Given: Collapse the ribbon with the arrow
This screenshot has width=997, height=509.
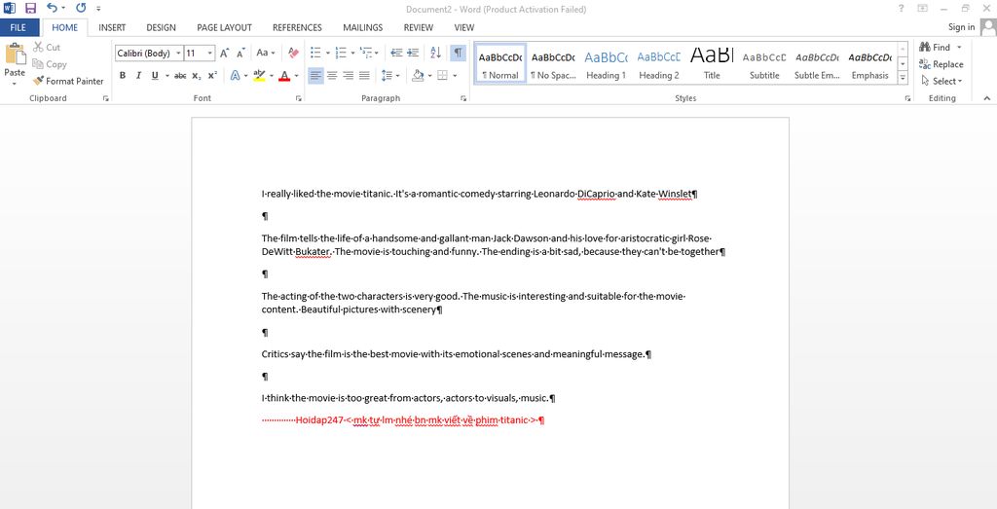Looking at the screenshot, I should (987, 98).
